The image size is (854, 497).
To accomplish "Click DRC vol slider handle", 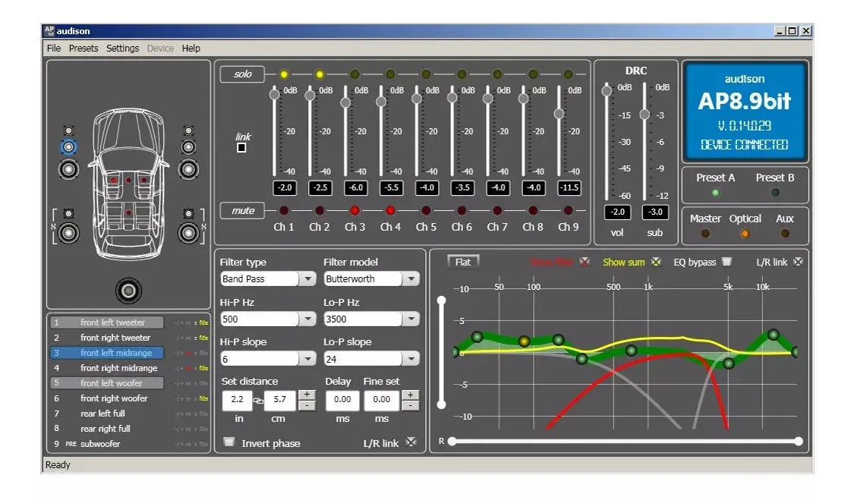I will click(607, 91).
